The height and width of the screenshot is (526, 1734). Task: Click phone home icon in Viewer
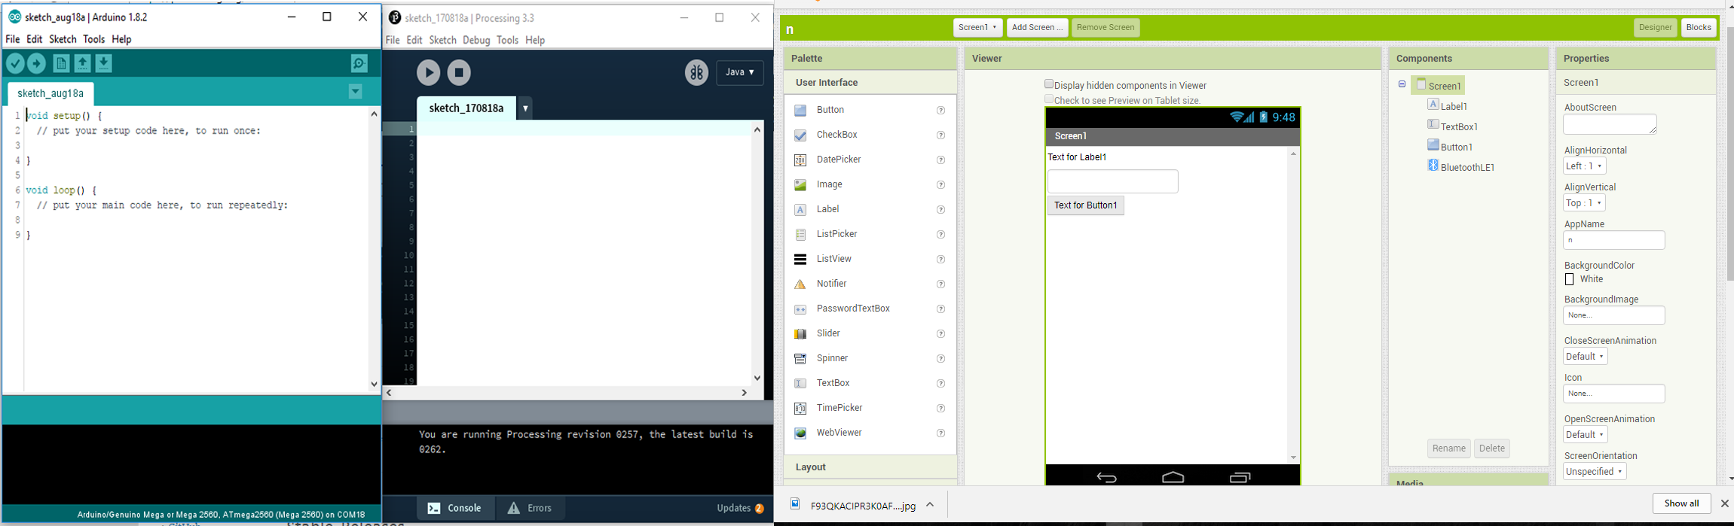[1173, 477]
